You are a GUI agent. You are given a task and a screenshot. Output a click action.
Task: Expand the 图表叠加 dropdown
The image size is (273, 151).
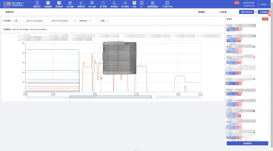pyautogui.click(x=206, y=12)
